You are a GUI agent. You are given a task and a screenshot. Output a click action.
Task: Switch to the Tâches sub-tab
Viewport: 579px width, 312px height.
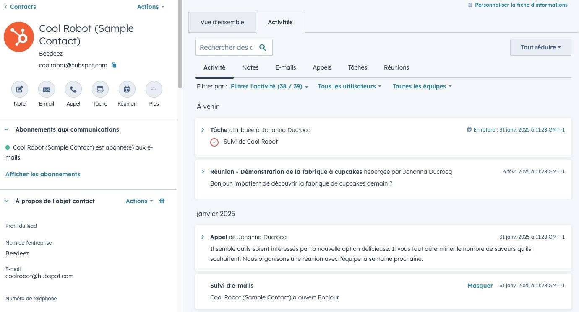tap(357, 67)
